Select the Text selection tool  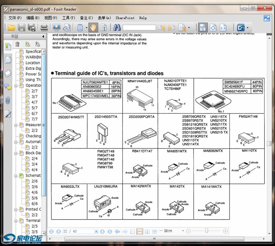[103, 27]
